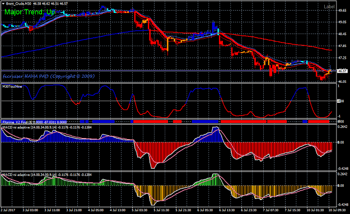The image size is (350, 214).
Task: Click the 49.05 price axis value
Action: [342, 22]
